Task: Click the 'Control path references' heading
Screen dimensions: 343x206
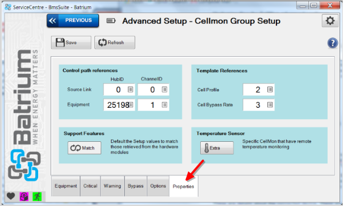Action: pyautogui.click(x=90, y=70)
